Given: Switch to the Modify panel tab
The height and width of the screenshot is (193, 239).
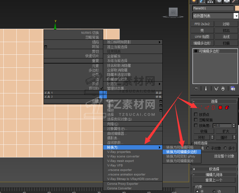Looking at the screenshot, I should point(202,1).
